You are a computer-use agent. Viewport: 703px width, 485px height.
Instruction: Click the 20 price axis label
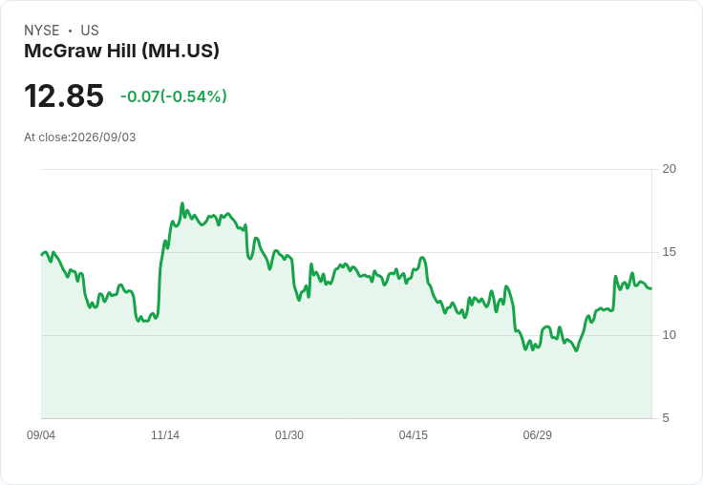669,169
